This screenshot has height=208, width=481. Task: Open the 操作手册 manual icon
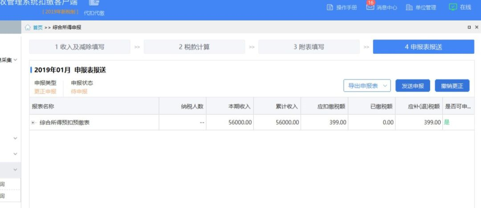(x=330, y=8)
